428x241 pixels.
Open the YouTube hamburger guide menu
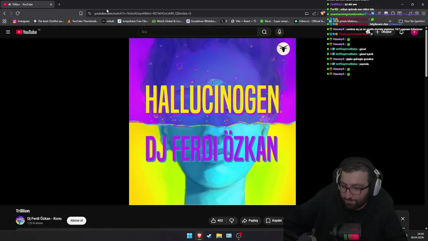(x=8, y=32)
